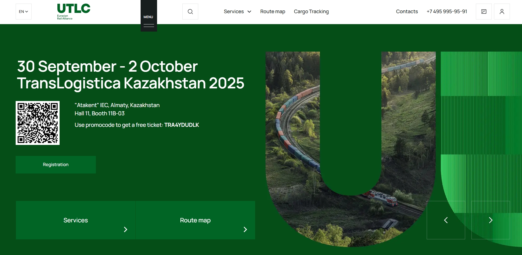
Task: Click the arrow on the bottom Services tile
Action: click(x=125, y=229)
